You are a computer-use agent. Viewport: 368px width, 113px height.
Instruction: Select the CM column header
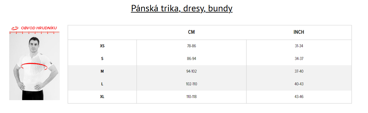[191, 32]
